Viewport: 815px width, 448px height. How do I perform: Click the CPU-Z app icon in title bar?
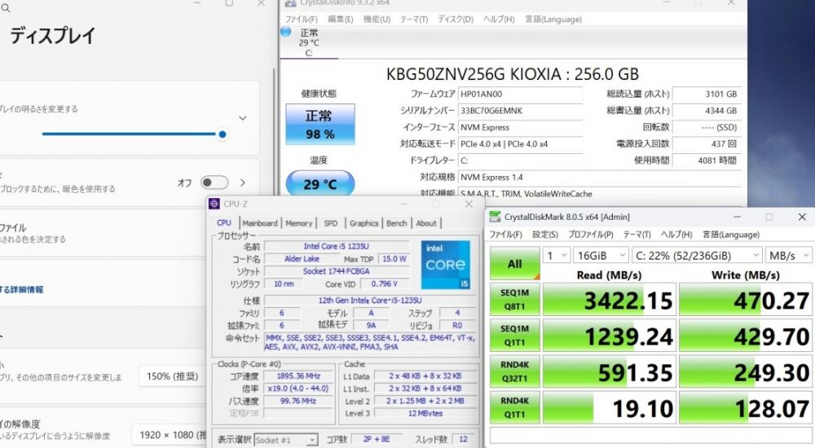214,204
